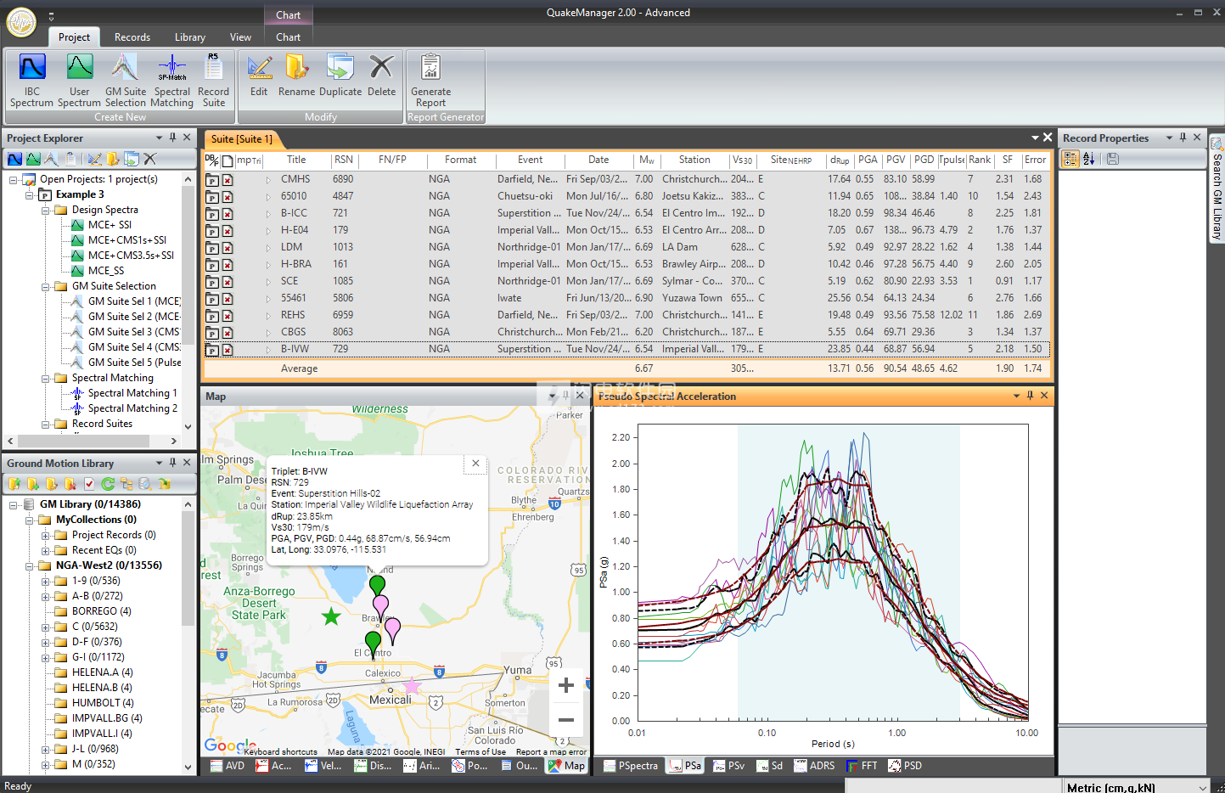The image size is (1225, 793).
Task: Open Project Explorer panel options dropdown
Action: click(159, 138)
